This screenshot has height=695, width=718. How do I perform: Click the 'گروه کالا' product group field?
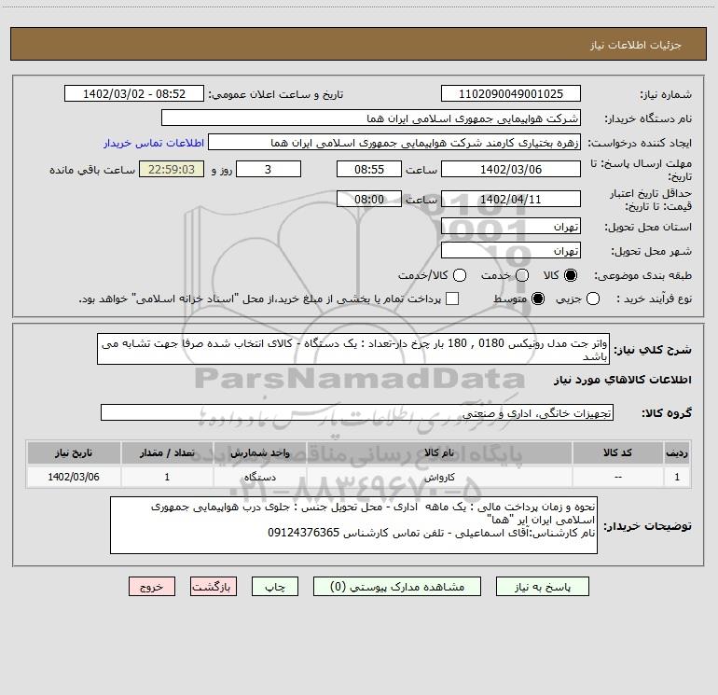(x=356, y=412)
